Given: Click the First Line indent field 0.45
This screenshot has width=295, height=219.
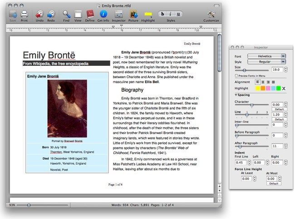Looking at the screenshot, I should 241,162.
